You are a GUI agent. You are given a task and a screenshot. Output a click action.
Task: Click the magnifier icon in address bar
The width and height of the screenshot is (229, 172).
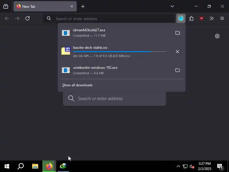pos(49,18)
